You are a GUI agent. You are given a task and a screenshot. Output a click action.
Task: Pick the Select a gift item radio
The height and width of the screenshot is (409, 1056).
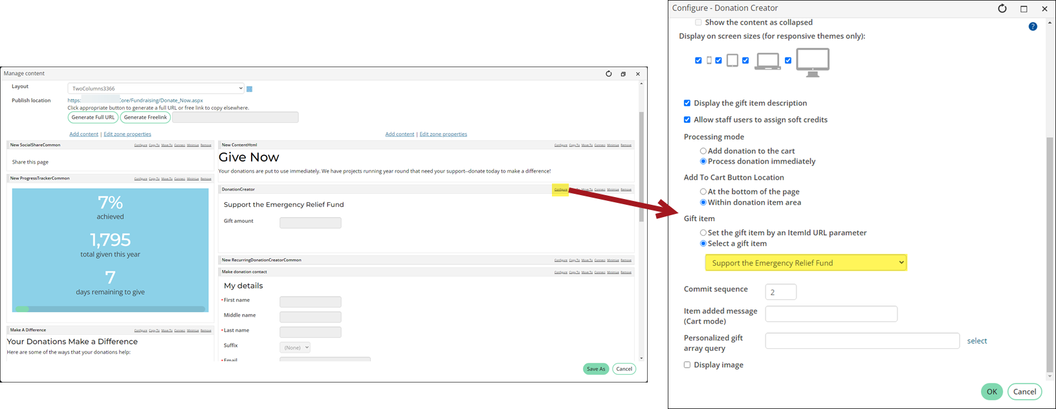[x=703, y=244]
